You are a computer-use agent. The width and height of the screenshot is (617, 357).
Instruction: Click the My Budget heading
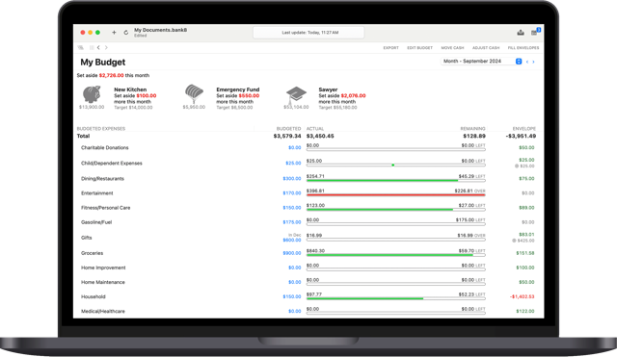(x=103, y=62)
